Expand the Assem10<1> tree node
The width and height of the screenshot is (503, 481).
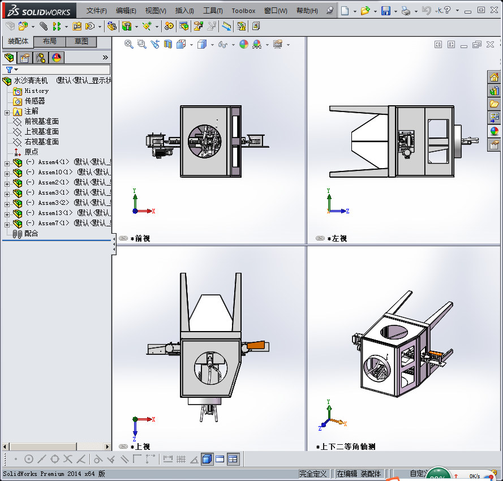pyautogui.click(x=7, y=174)
